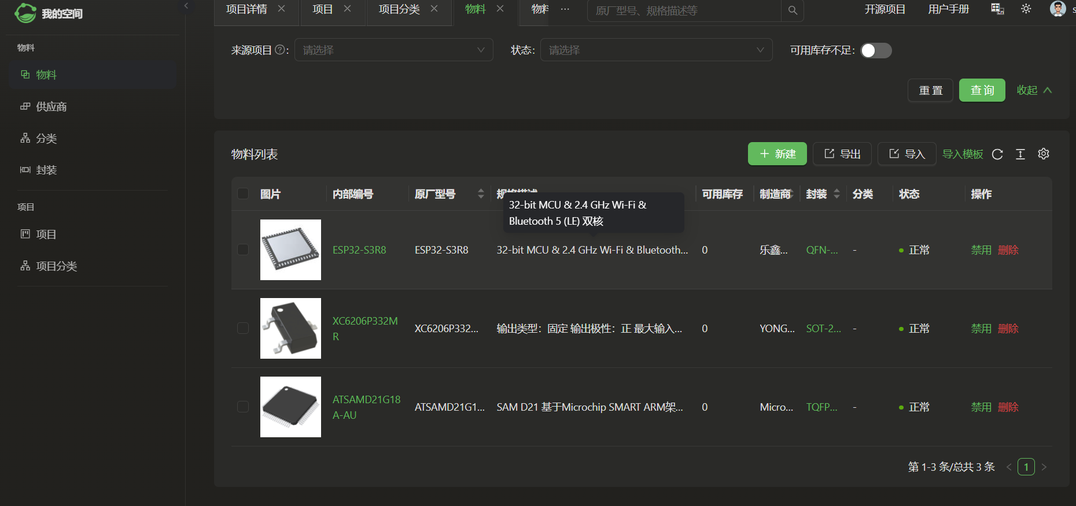
Task: Open 封装 in the sidebar
Action: (x=93, y=170)
